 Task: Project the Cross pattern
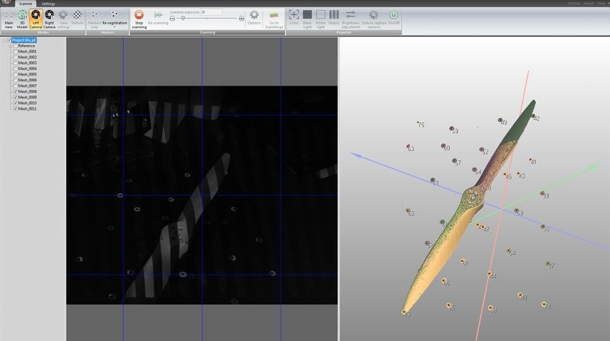pos(294,18)
